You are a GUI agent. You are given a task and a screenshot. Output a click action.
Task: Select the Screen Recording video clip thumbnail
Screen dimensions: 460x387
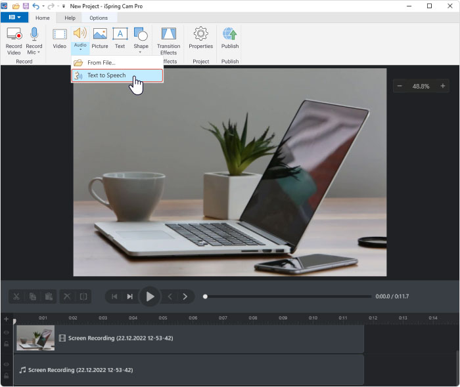pos(35,338)
